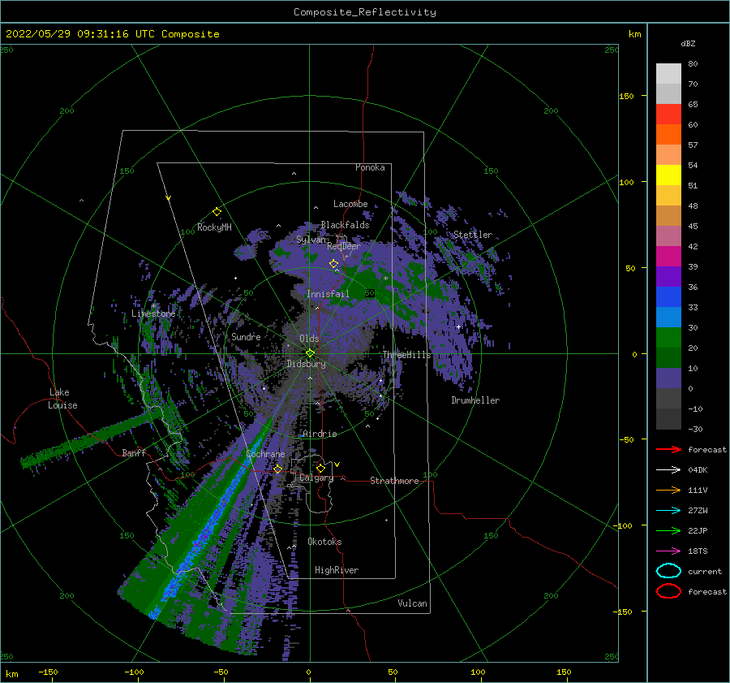Select the magenta 18TS arrow legend icon
The image size is (730, 683).
point(668,551)
